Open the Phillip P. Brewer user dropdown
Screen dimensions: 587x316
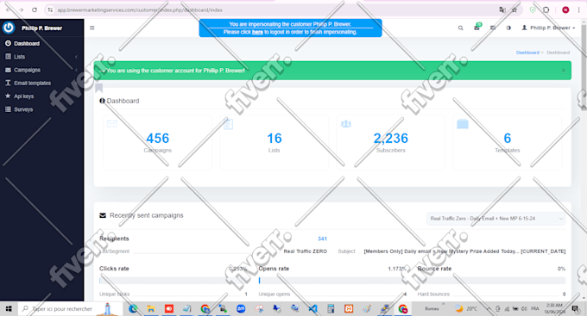548,28
